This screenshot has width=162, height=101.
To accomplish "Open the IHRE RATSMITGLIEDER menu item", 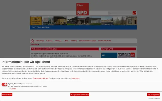I will click(87, 41).
